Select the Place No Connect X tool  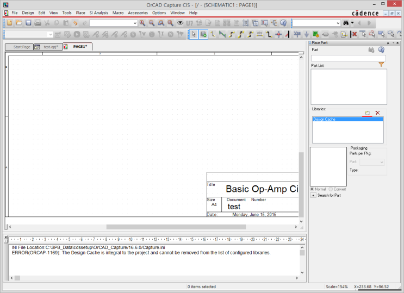click(355, 34)
